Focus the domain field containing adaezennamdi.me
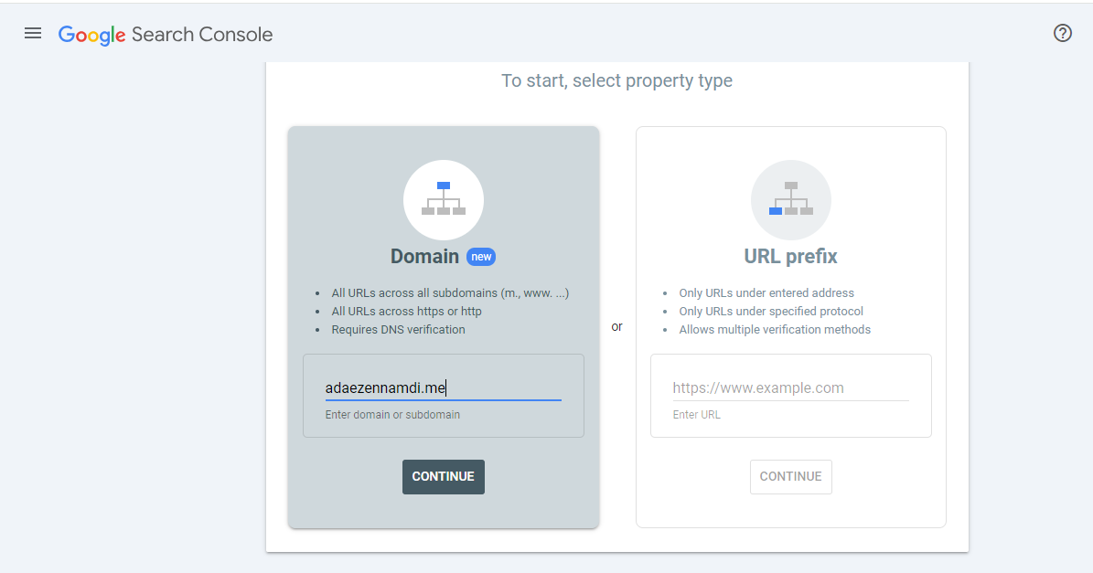The width and height of the screenshot is (1093, 573). [x=443, y=388]
